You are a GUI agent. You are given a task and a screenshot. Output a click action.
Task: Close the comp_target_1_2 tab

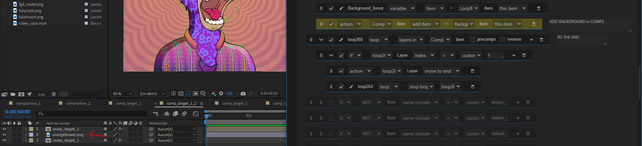coord(156,103)
